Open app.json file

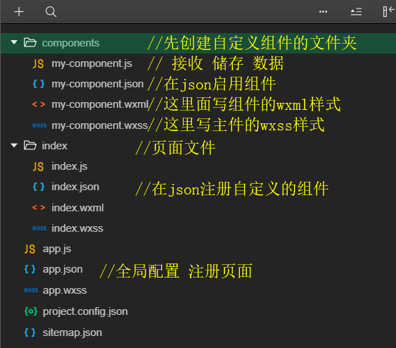pyautogui.click(x=63, y=270)
